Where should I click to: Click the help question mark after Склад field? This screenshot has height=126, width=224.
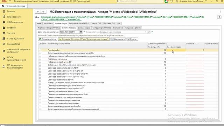pyautogui.click(x=152, y=32)
